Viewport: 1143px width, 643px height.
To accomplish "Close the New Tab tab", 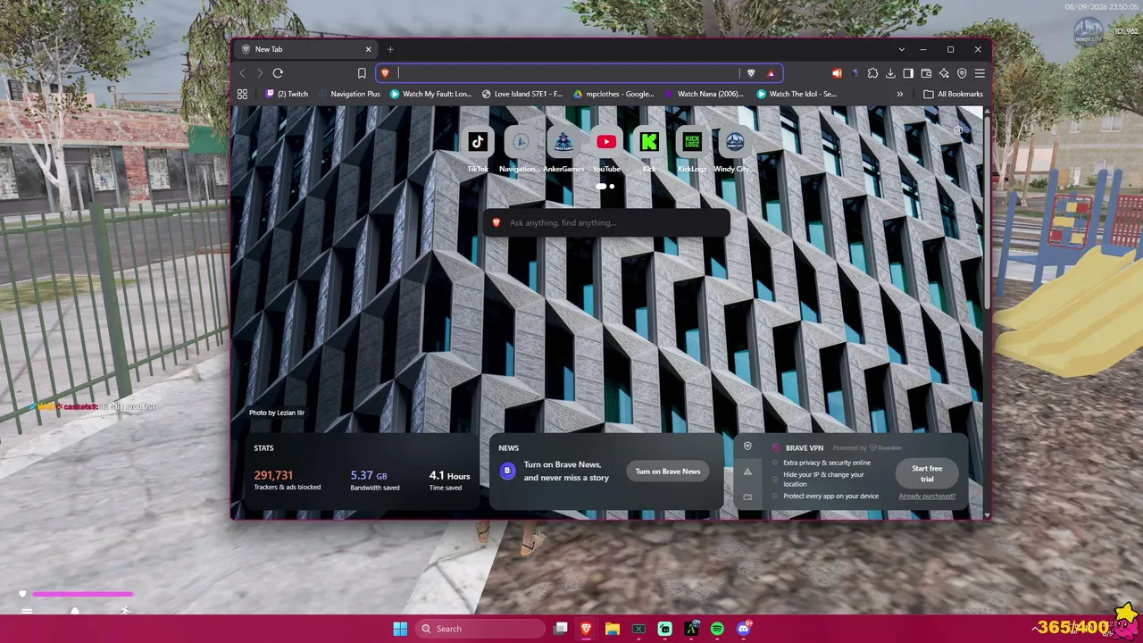I will click(x=368, y=49).
